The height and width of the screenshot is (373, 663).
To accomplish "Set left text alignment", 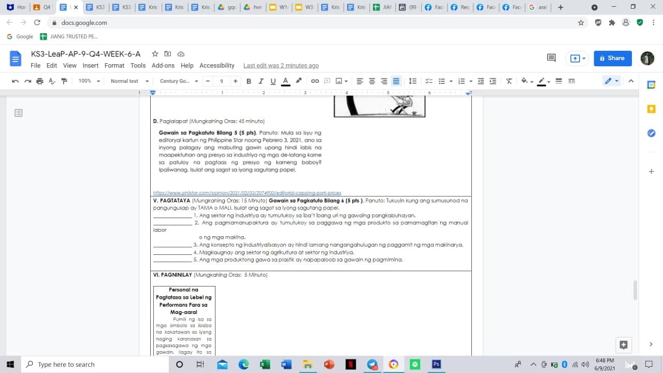I will tap(359, 81).
